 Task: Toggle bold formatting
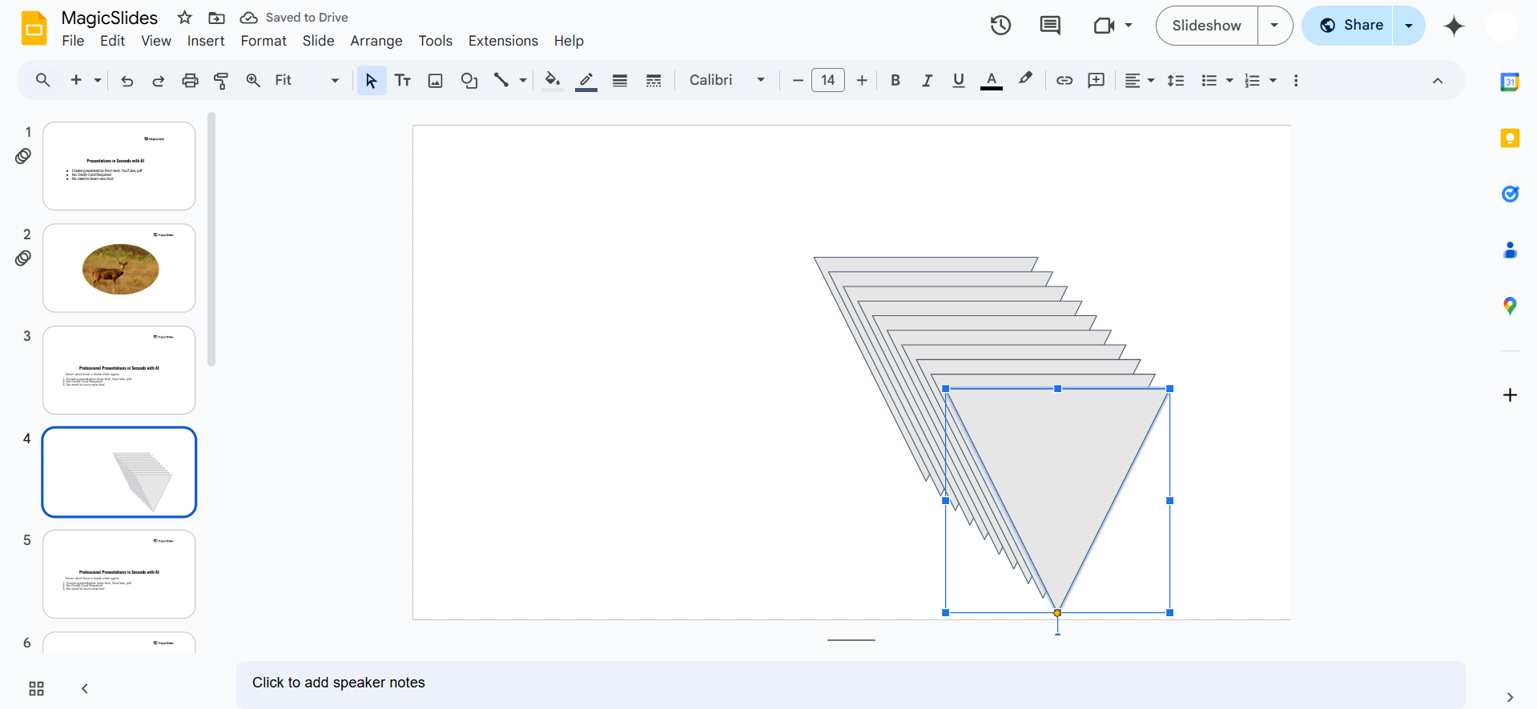[895, 80]
